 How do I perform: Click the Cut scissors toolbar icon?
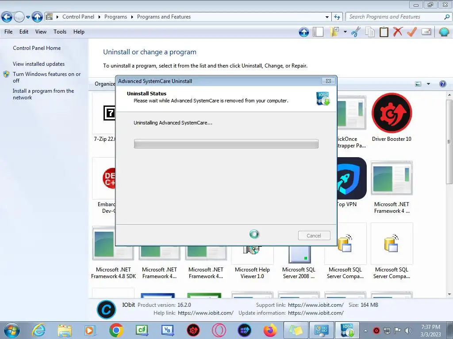coord(356,32)
